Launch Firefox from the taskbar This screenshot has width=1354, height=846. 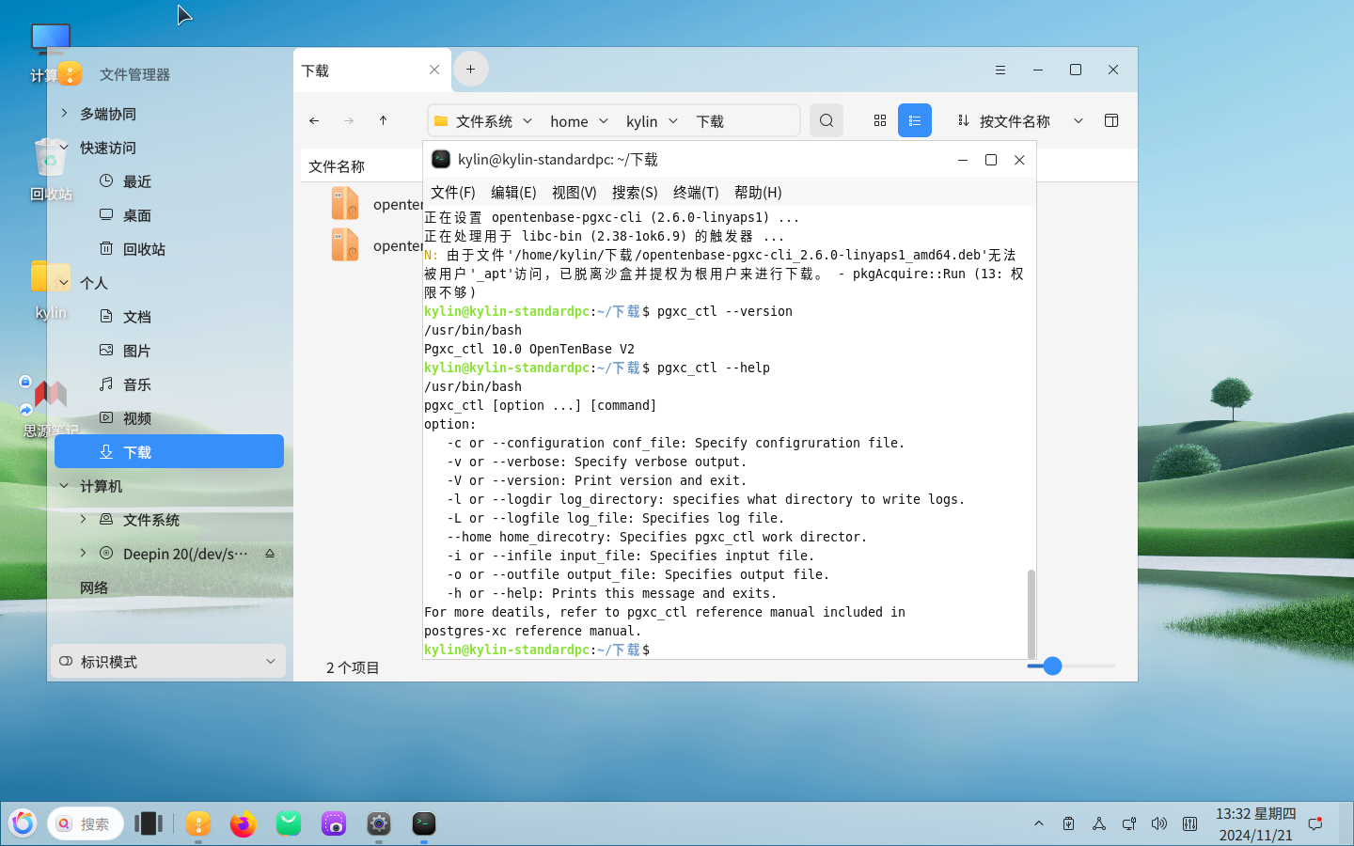click(x=244, y=823)
